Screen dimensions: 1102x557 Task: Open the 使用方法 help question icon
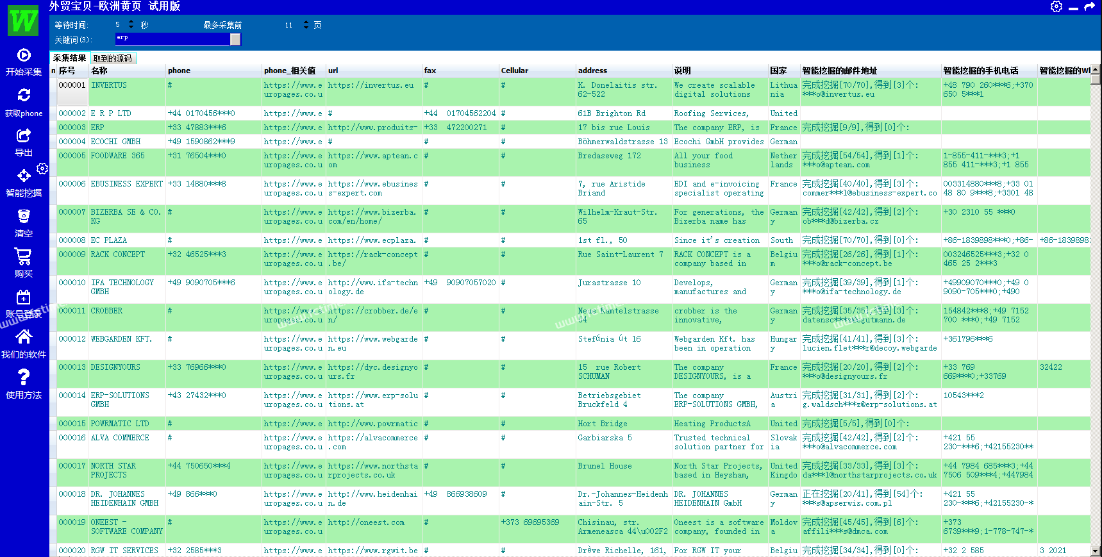click(24, 378)
